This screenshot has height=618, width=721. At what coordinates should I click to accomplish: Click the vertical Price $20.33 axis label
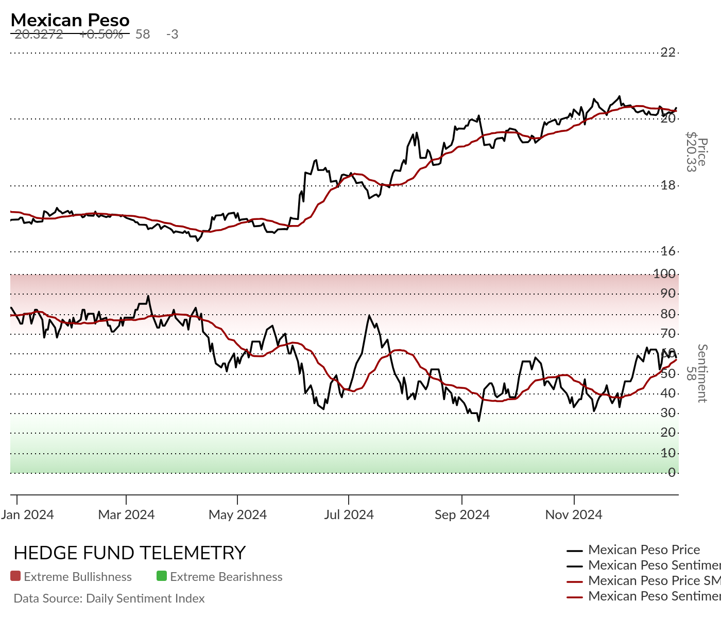696,152
